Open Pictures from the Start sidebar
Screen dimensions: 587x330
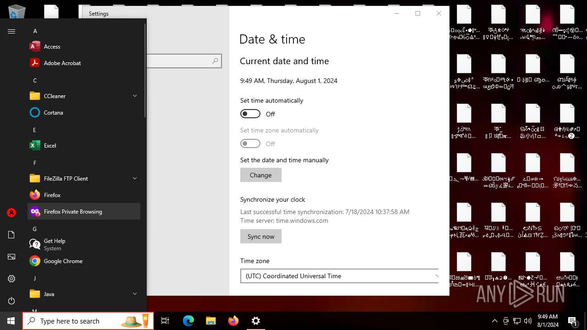click(11, 257)
